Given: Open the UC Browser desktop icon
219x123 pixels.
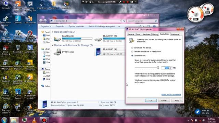Looking at the screenshot, I should 30,78.
